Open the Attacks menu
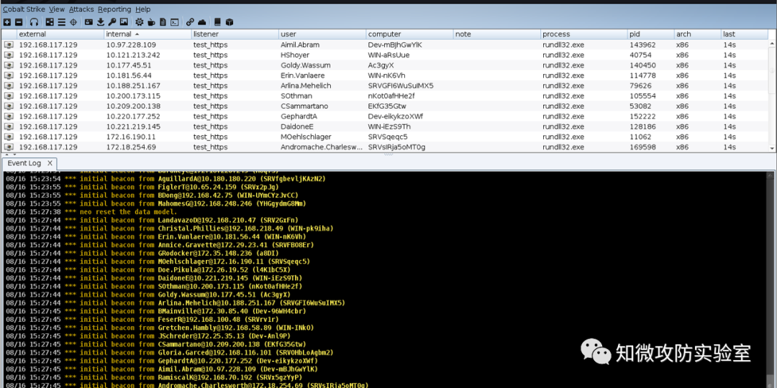The height and width of the screenshot is (388, 777). pos(81,9)
